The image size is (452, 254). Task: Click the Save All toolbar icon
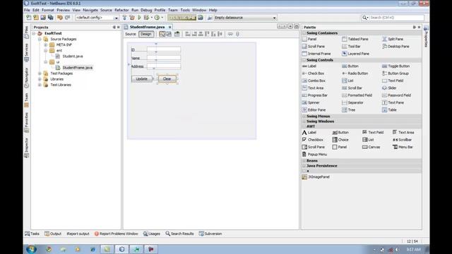50,18
